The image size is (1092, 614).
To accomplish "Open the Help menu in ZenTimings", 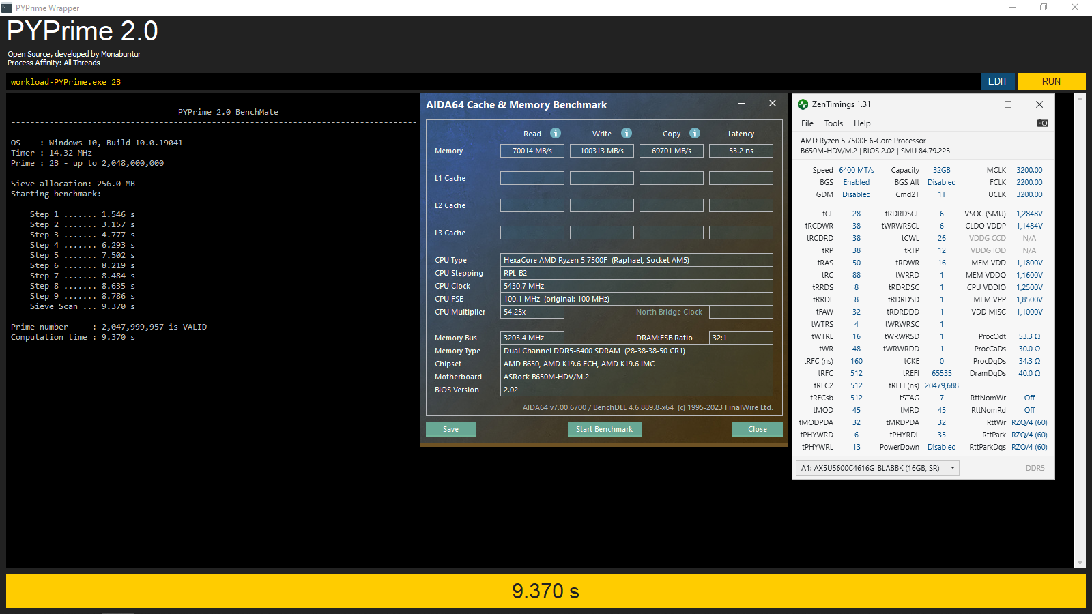I will (862, 123).
